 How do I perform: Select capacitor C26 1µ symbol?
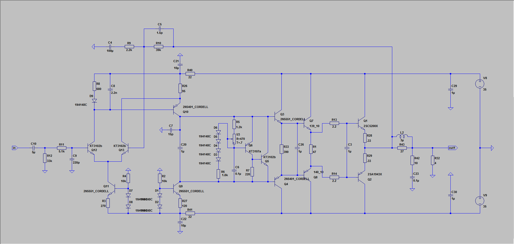pos(298,148)
